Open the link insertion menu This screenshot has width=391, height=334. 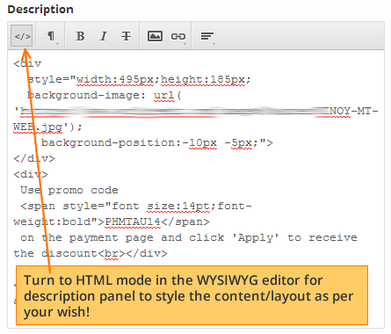[178, 36]
